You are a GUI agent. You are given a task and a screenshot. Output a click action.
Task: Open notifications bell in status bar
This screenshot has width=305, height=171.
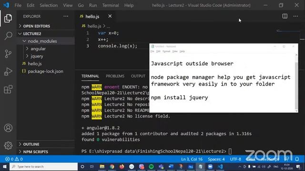click(x=297, y=159)
